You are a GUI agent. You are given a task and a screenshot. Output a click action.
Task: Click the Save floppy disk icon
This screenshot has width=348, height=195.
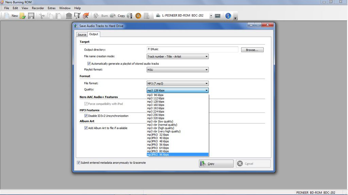pos(31,16)
